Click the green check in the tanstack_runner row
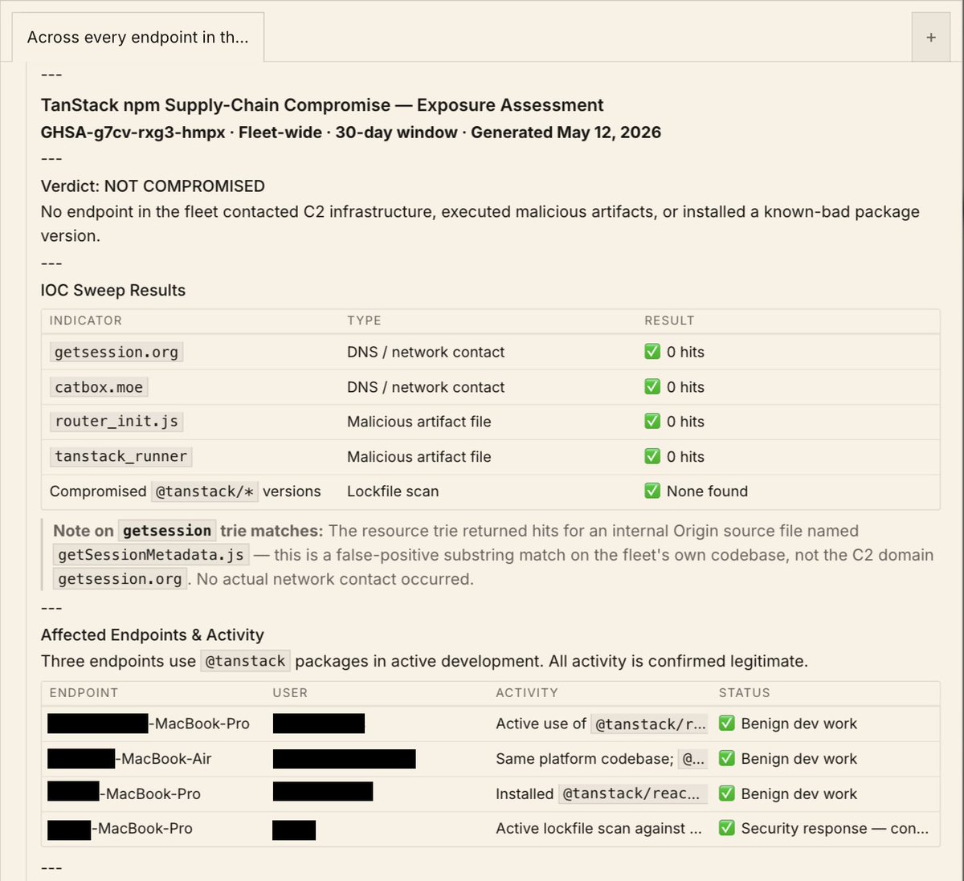Image resolution: width=964 pixels, height=881 pixels. click(x=652, y=457)
